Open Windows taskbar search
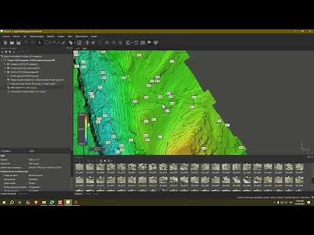Image resolution: width=314 pixels, height=235 pixels. (12, 202)
